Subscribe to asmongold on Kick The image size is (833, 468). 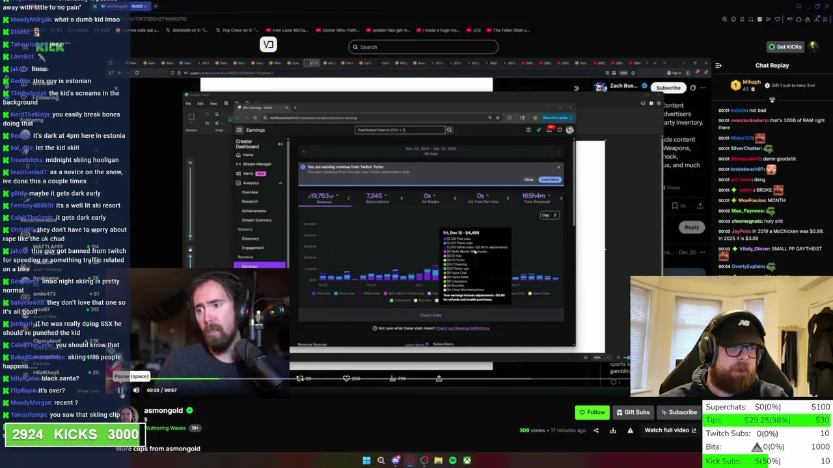coord(678,412)
